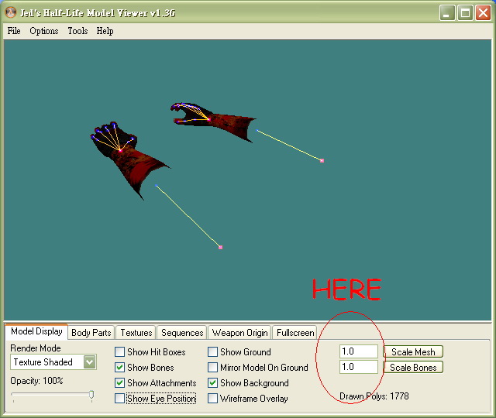496x418 pixels.
Task: Enable Show Eye Position checkbox
Action: 119,399
